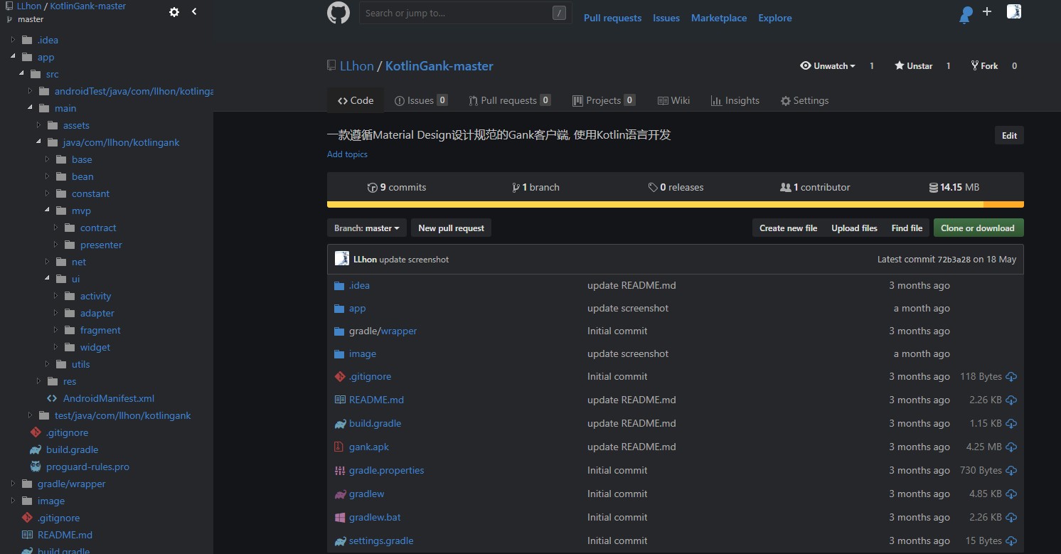Open commit hash 72b3a28
This screenshot has width=1061, height=554.
tap(954, 260)
